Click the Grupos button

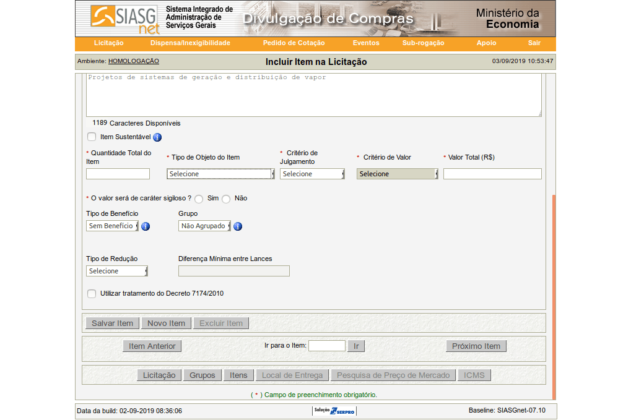coord(202,375)
